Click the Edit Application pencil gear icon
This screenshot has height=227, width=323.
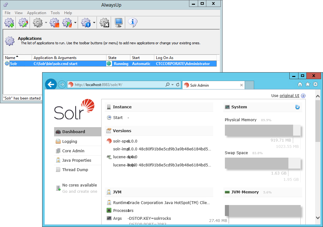pos(23,23)
